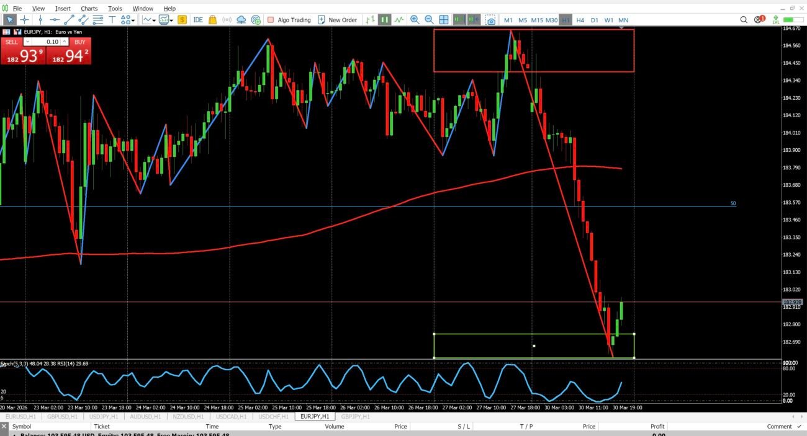
Task: Click the New Order button
Action: pyautogui.click(x=337, y=20)
